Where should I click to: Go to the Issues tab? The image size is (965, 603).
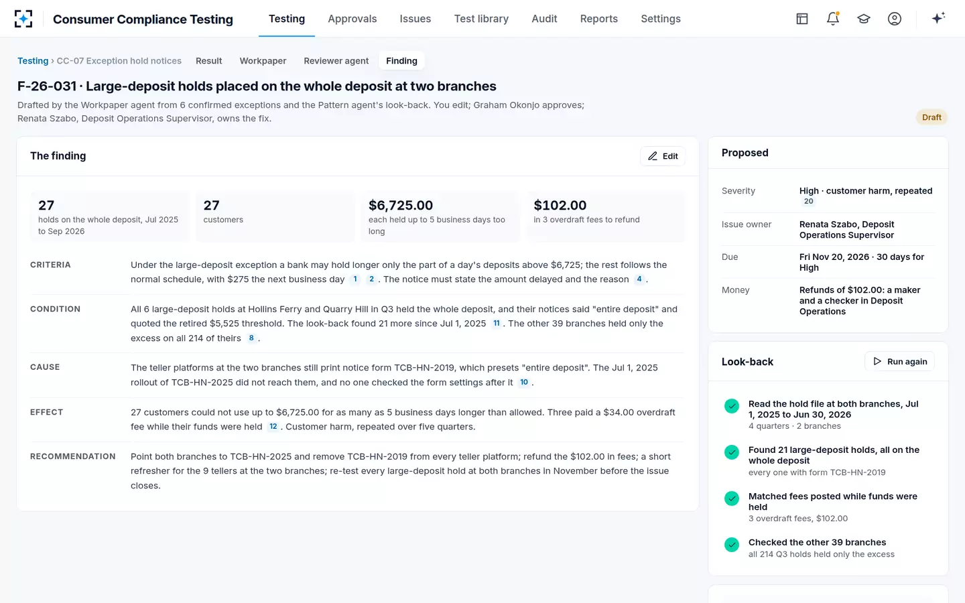415,19
